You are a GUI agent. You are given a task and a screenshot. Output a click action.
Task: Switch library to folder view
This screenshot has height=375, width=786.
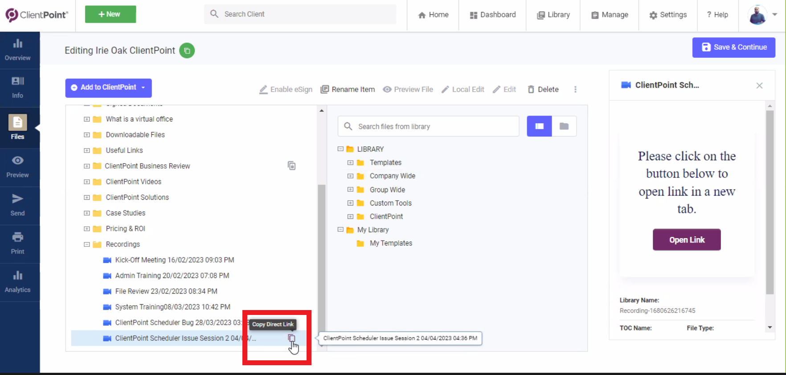coord(564,126)
